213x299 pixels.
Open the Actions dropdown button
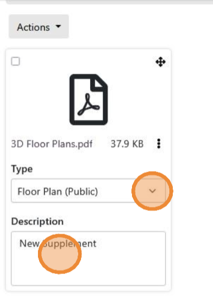39,27
